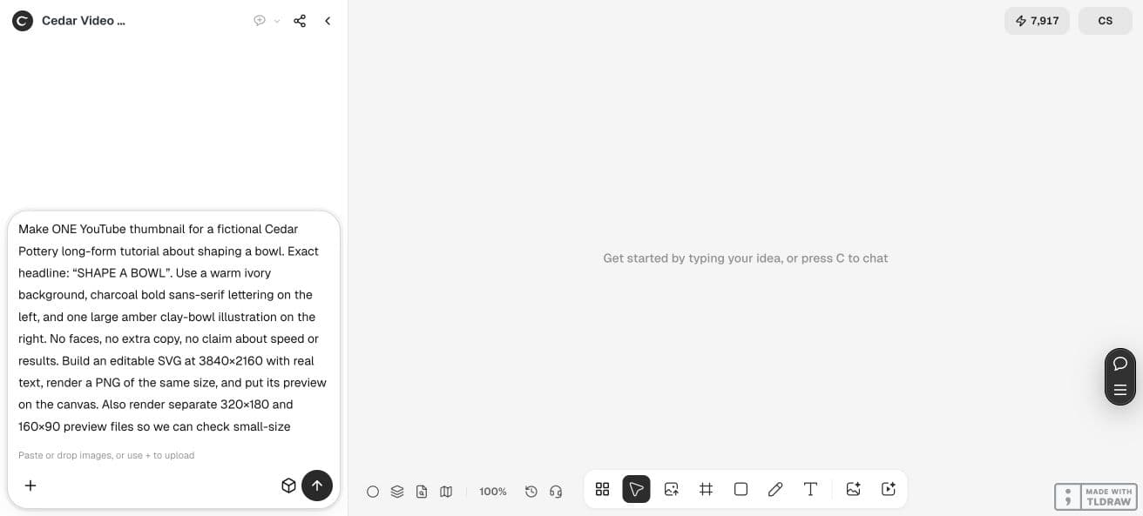Open the CS account menu
Screen dimensions: 1143x516
coord(1106,21)
